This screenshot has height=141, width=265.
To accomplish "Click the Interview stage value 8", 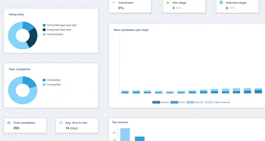I will pyautogui.click(x=227, y=8).
